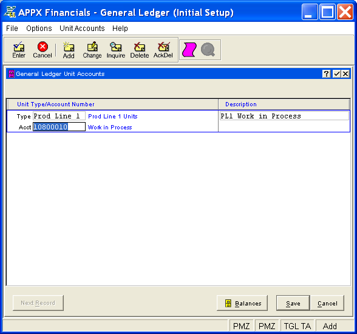This screenshot has height=334, width=357.
Task: Click the Prod Line 1 Units label
Action: coord(113,117)
